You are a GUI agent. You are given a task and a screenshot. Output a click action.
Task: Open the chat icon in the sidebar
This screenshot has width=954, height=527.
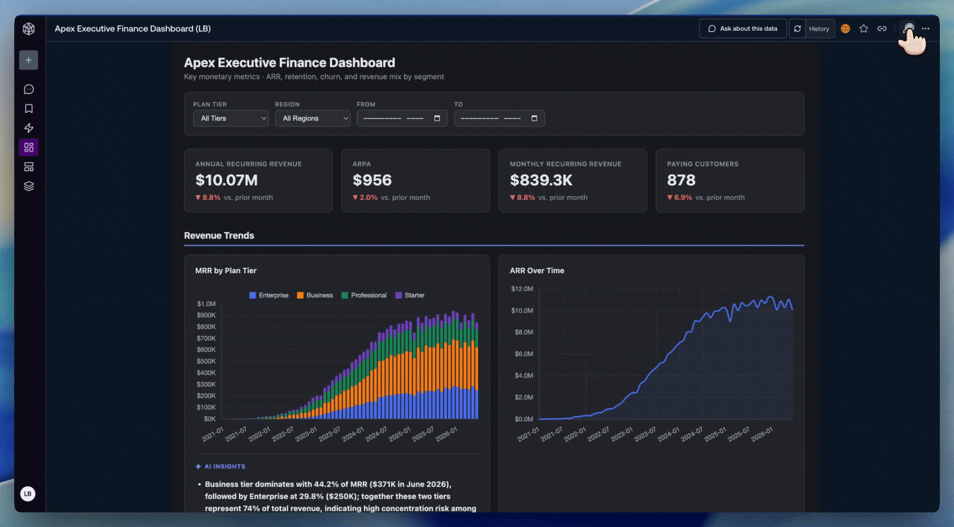click(x=29, y=89)
